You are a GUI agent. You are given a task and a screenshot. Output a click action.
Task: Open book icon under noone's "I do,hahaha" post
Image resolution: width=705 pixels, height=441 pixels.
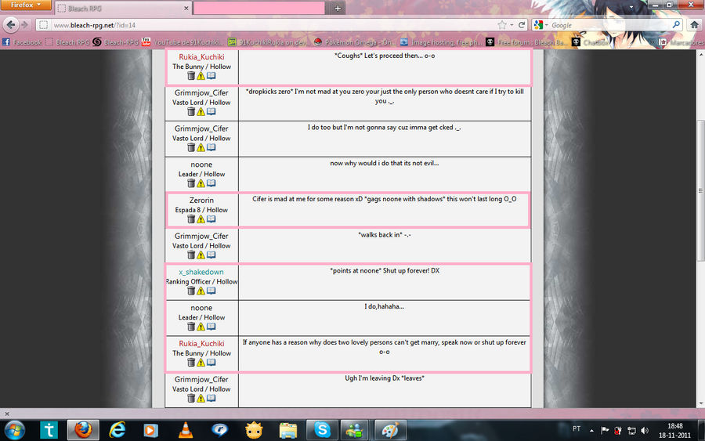click(x=211, y=327)
